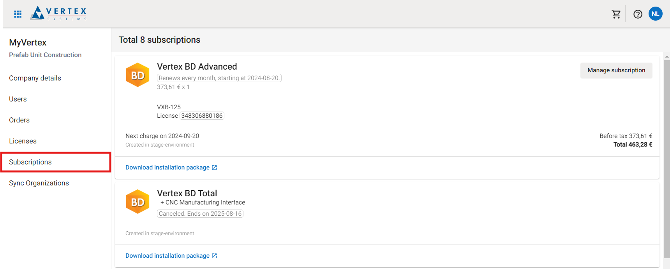Click the Vertex BD Total product icon

pyautogui.click(x=138, y=202)
